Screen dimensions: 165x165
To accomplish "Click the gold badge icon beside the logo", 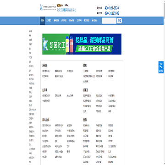I will pyautogui.click(x=59, y=5).
